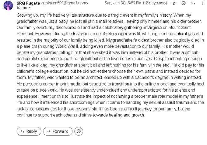Click the sender name SRQ Fugate
The width and height of the screenshot is (207, 145).
click(28, 3)
